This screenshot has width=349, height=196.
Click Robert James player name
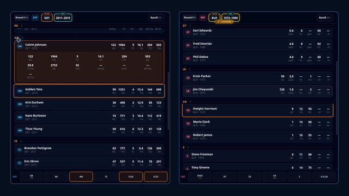pos(202,135)
